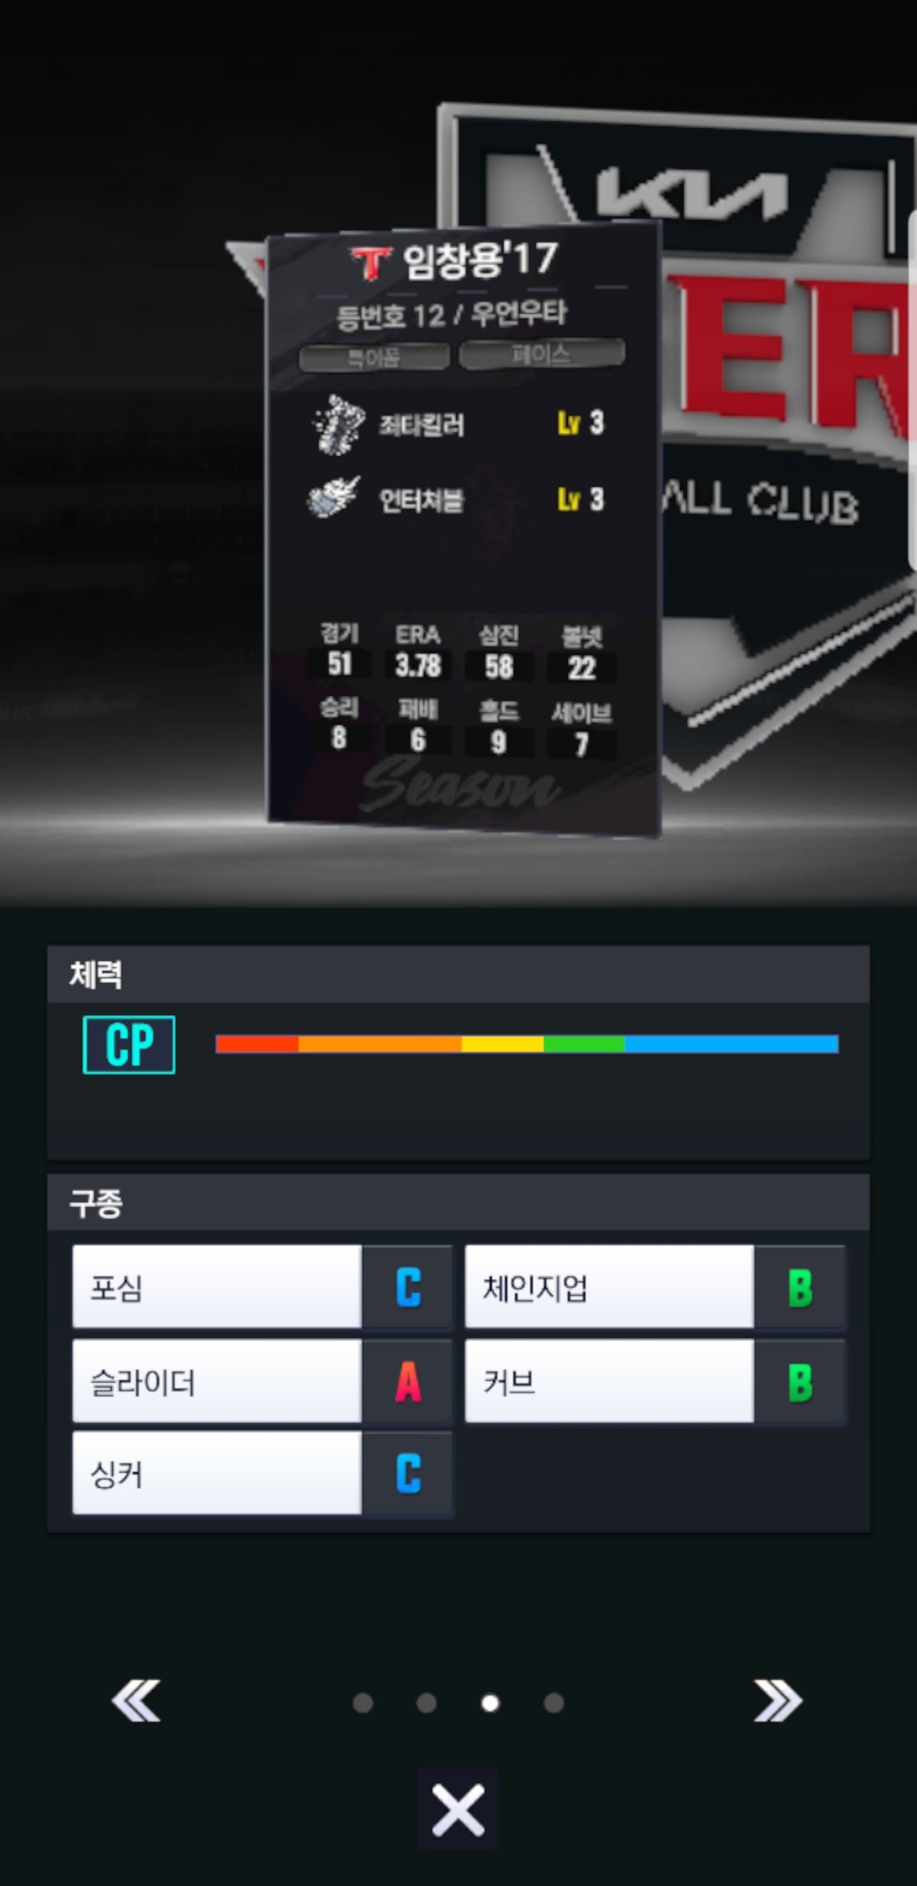Select the fourth page indicator dot
This screenshot has height=1886, width=917.
(x=554, y=1702)
